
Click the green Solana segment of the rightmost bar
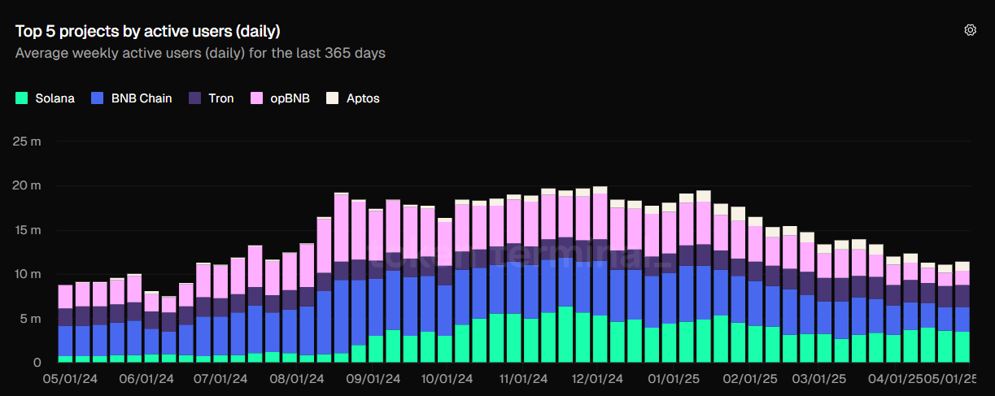(962, 346)
